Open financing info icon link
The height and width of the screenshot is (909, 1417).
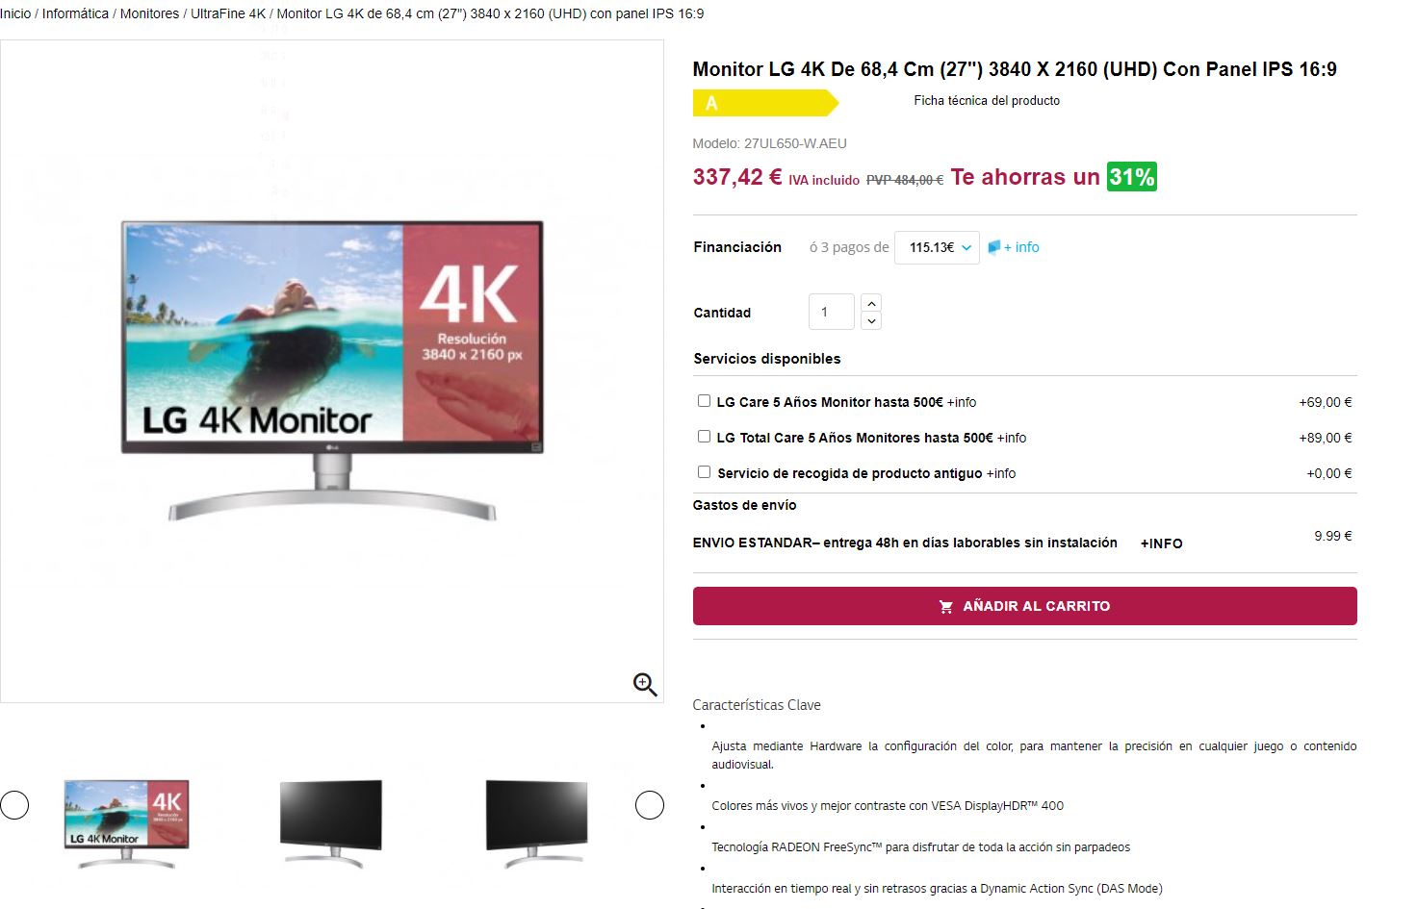click(x=1014, y=247)
